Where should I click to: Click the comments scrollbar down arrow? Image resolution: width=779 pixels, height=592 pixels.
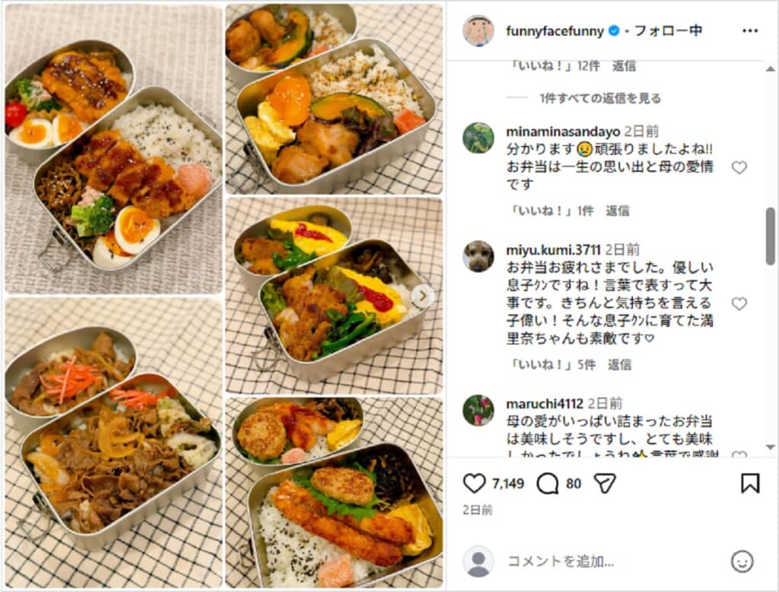click(x=770, y=447)
